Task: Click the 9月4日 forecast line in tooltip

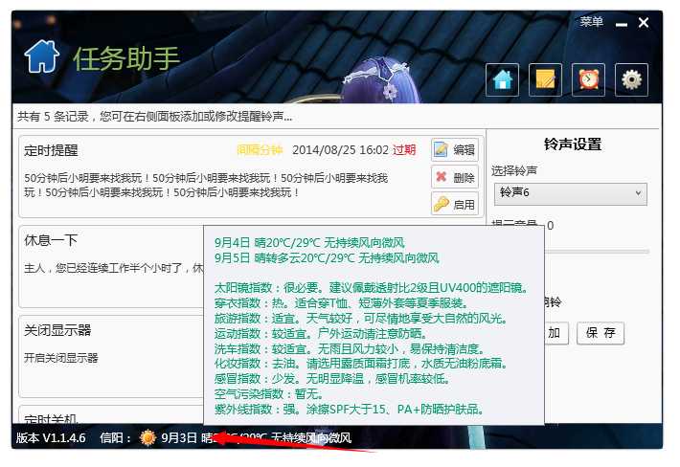Action: [309, 243]
